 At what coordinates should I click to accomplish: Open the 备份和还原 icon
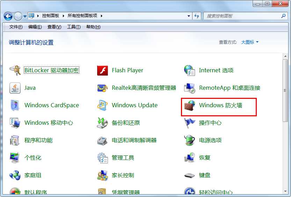tap(102, 123)
